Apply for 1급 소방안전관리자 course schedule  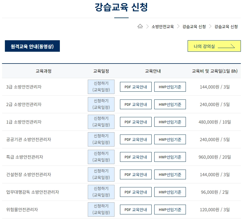pos(101,122)
